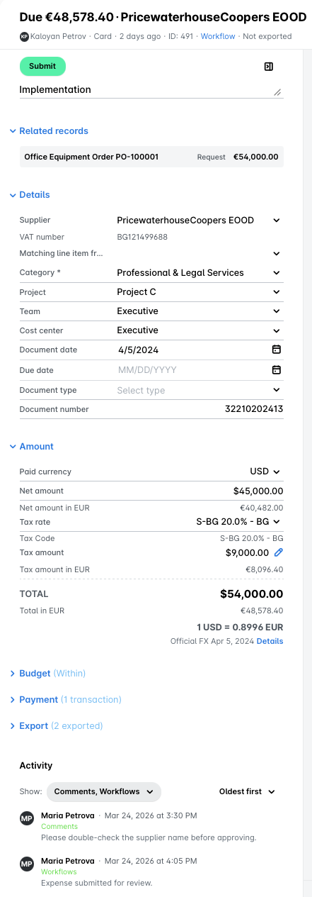Viewport: 312px width, 897px height.
Task: Click the Net amount in EUR €40,482.00
Action: point(262,508)
